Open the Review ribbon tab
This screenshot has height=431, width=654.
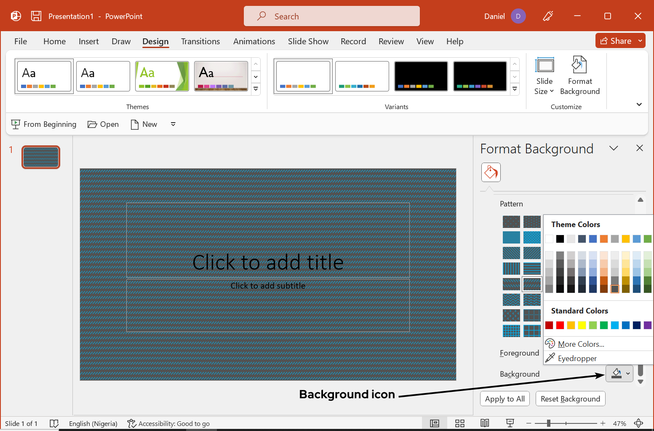tap(391, 41)
